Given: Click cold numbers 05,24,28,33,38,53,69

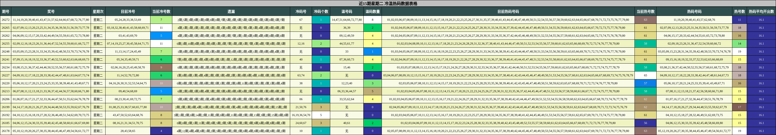Looking at the screenshot, I should click(x=128, y=20).
